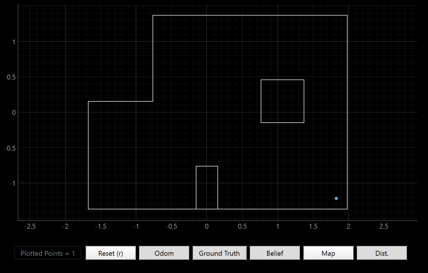The width and height of the screenshot is (428, 273).
Task: Click the x-axis label 1.5
Action: point(313,226)
